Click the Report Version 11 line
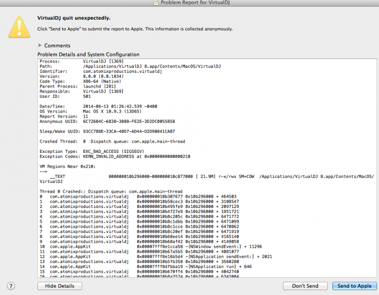 point(64,117)
